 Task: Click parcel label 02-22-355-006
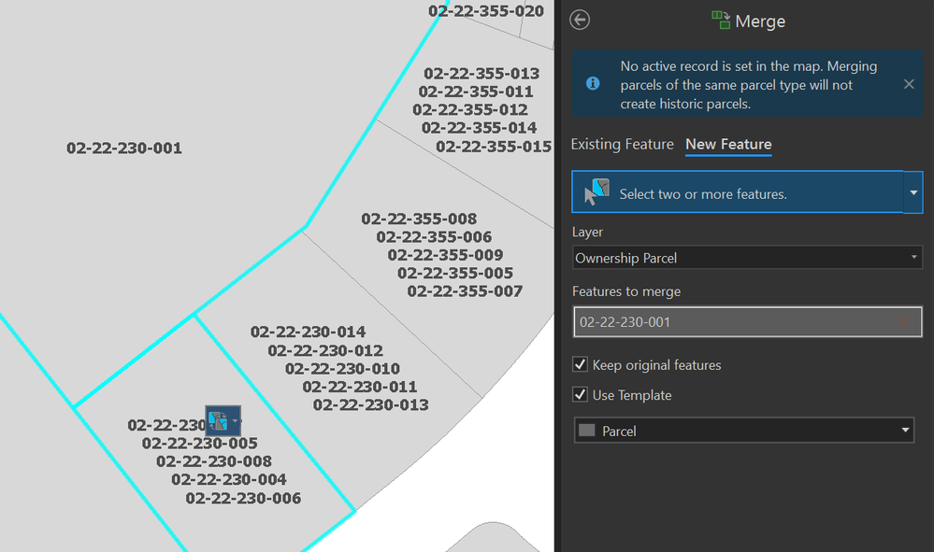click(434, 236)
